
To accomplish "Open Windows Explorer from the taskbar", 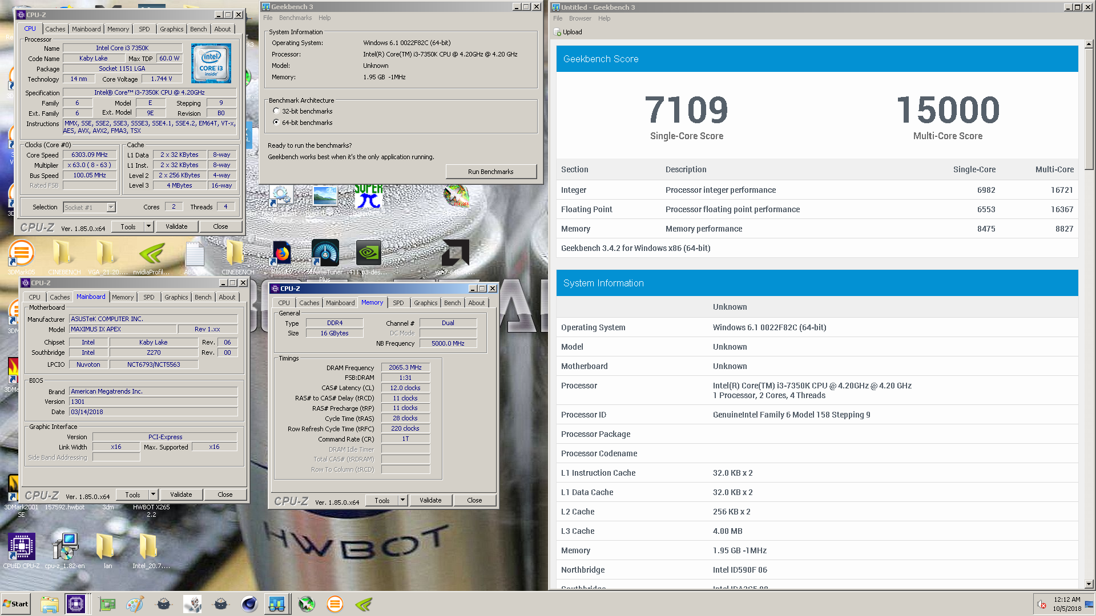I will tap(50, 604).
